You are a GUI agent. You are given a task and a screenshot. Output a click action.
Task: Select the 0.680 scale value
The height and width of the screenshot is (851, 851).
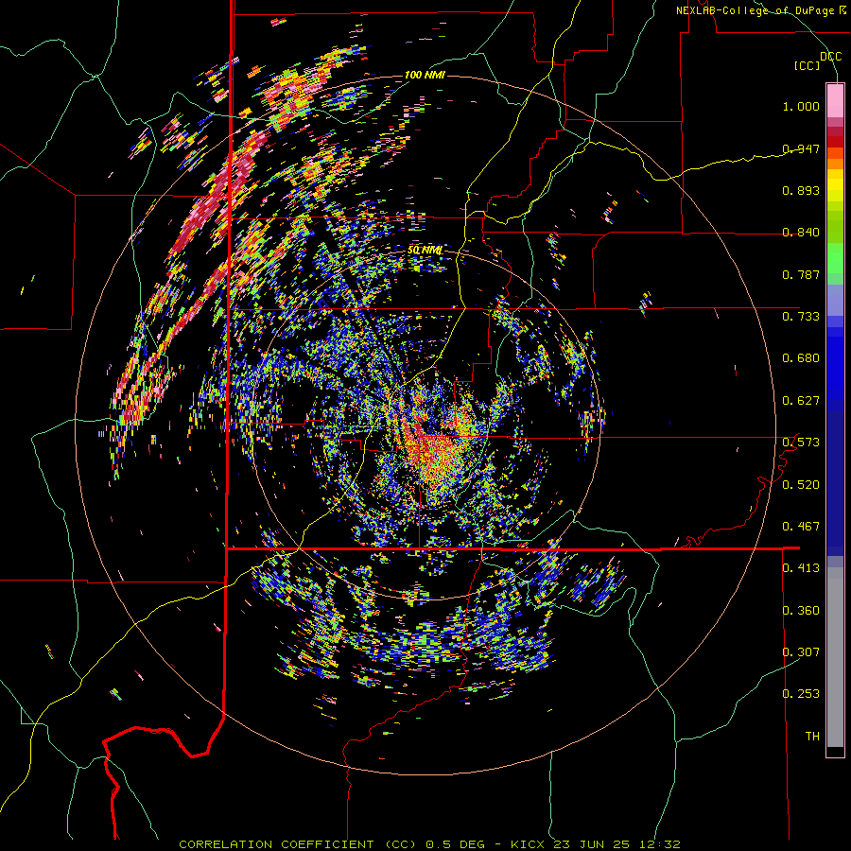click(801, 358)
